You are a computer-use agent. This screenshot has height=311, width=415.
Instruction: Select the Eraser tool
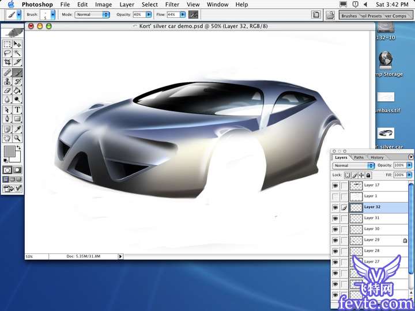click(7, 90)
